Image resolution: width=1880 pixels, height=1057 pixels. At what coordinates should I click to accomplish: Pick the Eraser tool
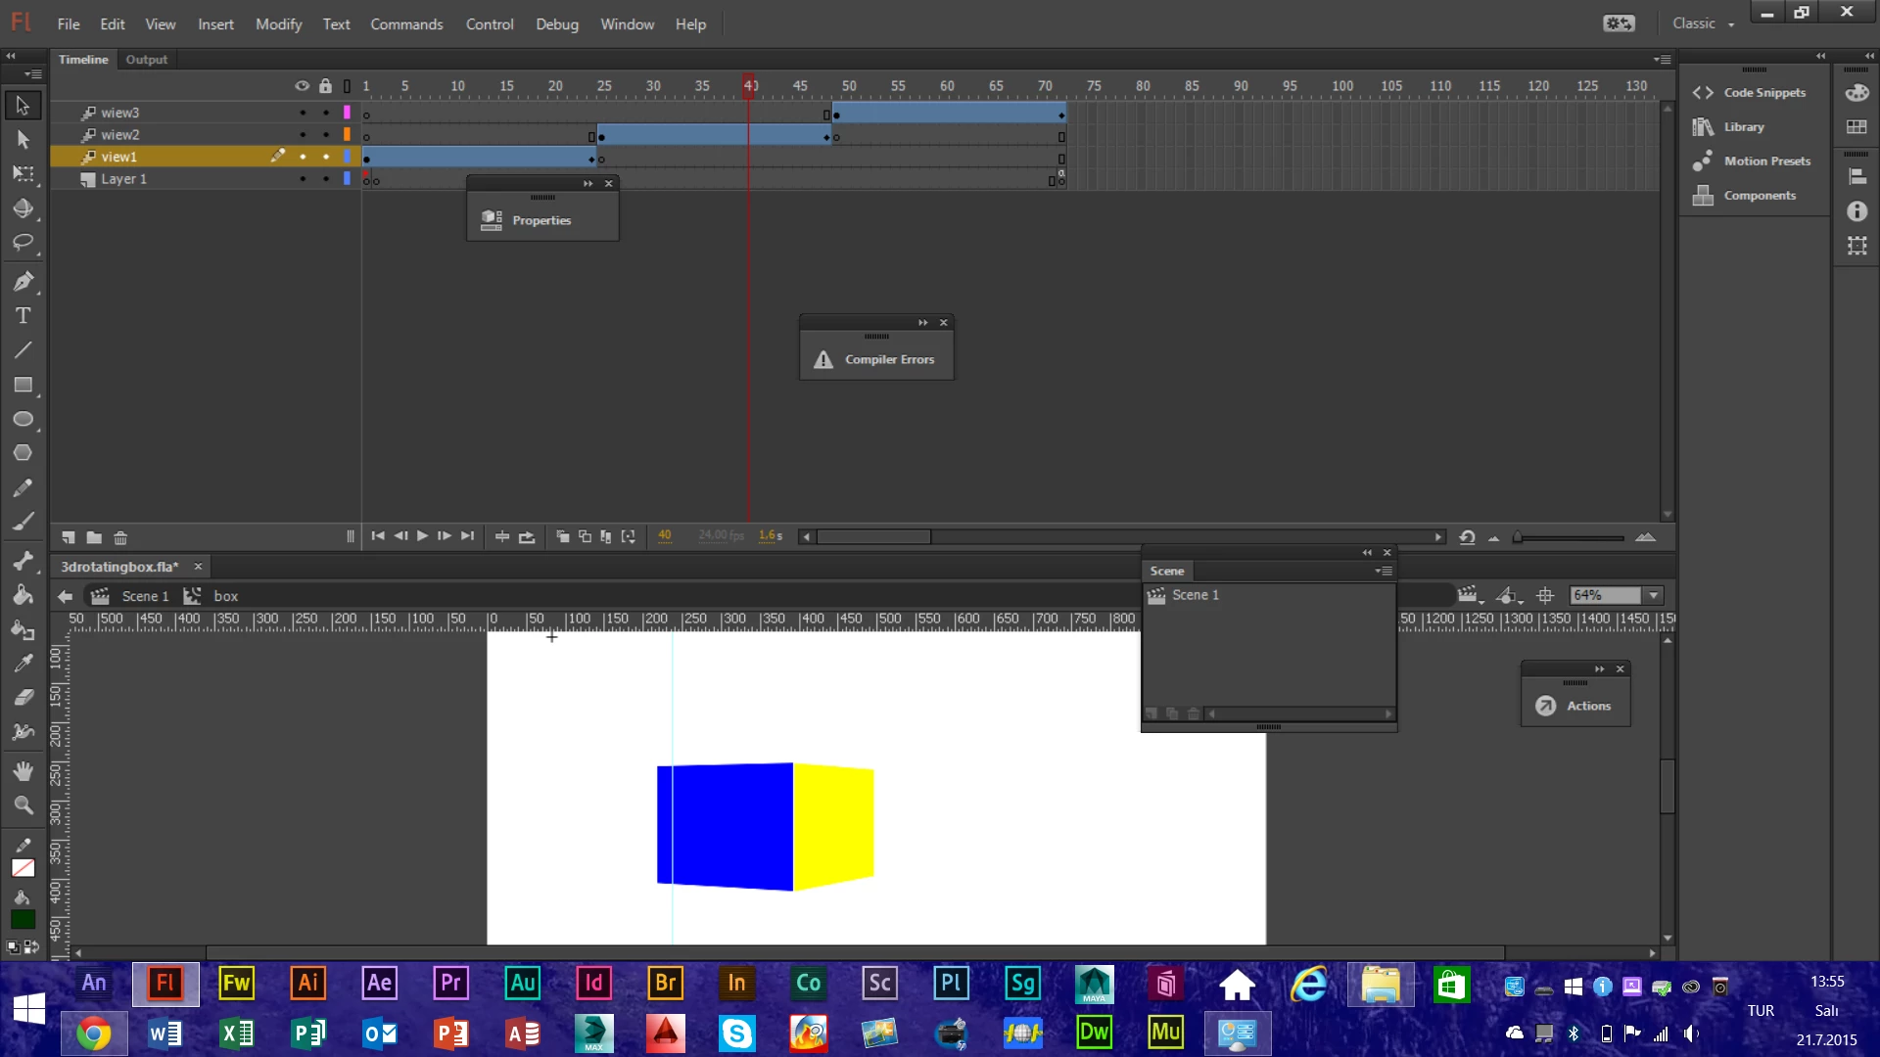point(23,698)
